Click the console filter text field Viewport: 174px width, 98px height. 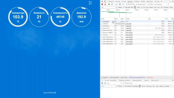[x=108, y=86]
